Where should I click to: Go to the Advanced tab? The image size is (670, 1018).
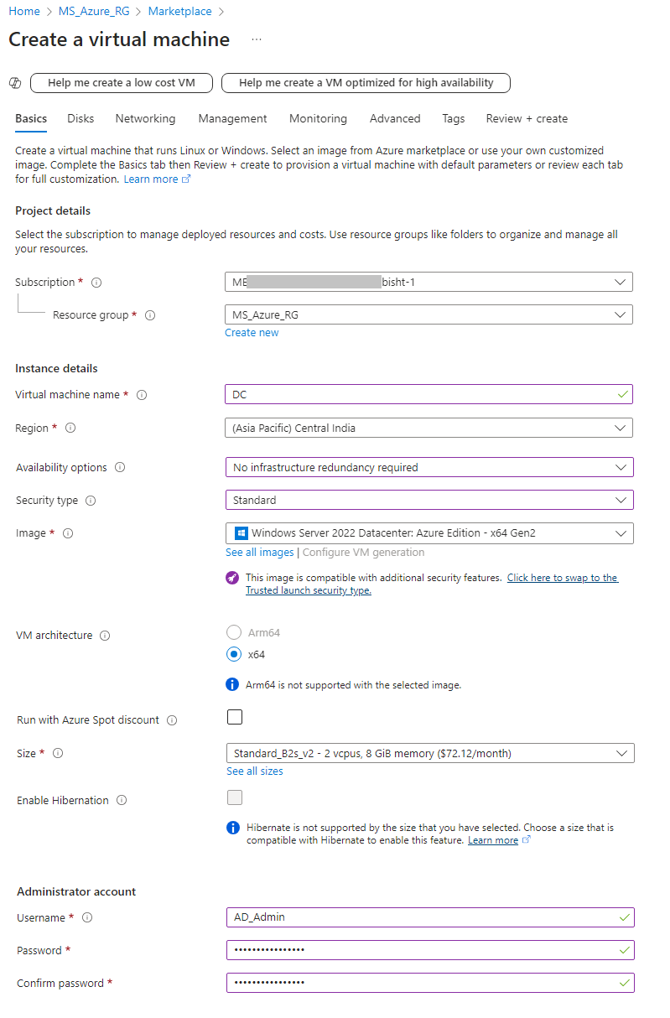point(395,118)
